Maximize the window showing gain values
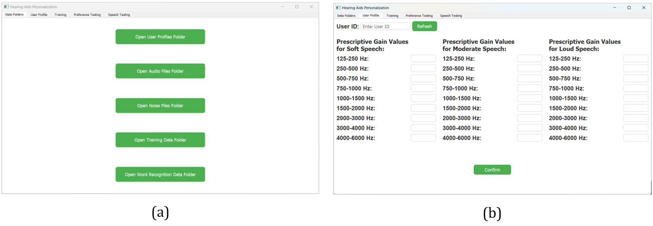Viewport: 653px width, 226px height. [x=629, y=8]
